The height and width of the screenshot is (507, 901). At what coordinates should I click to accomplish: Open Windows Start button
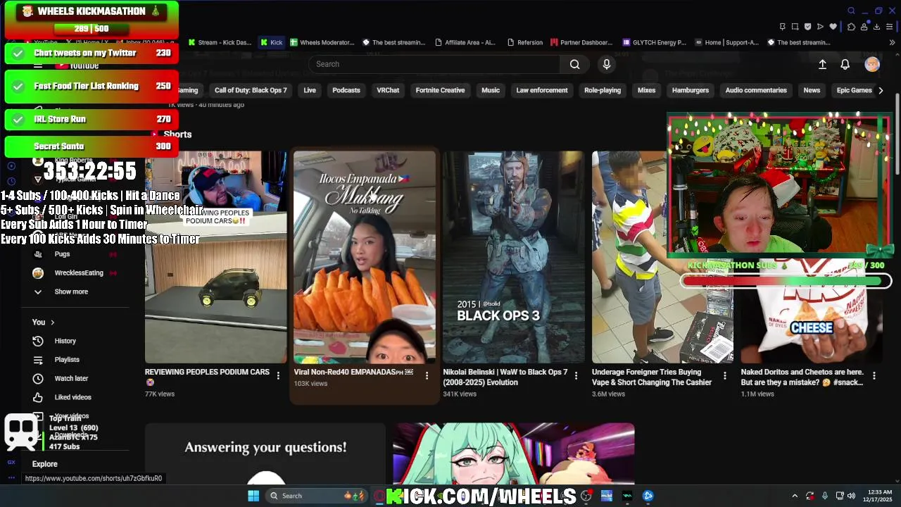click(x=253, y=496)
